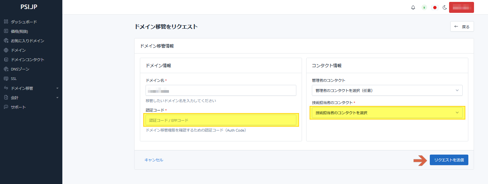Open ダッシュボード from the sidebar
Screen dimensions: 488x184
23,22
